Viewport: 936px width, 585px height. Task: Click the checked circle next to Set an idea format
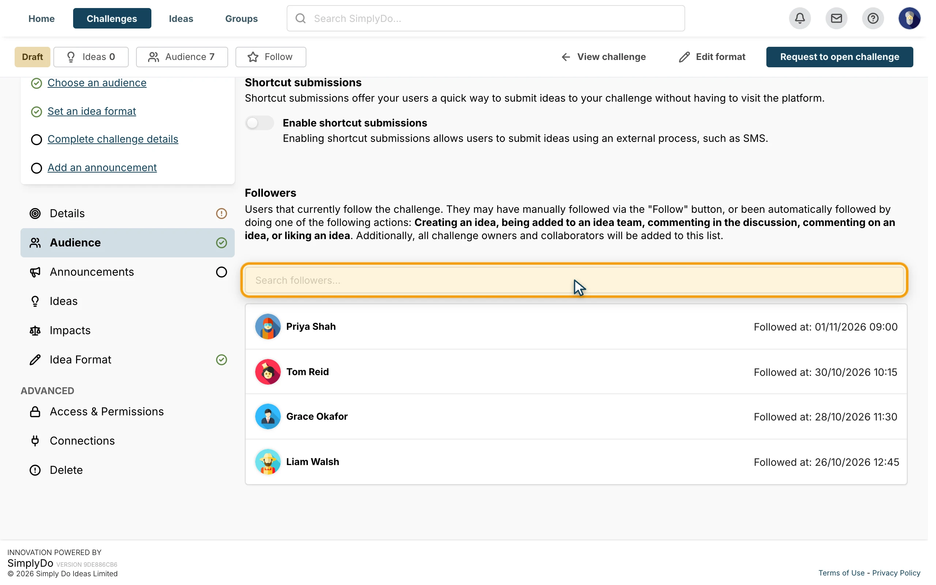pyautogui.click(x=36, y=112)
